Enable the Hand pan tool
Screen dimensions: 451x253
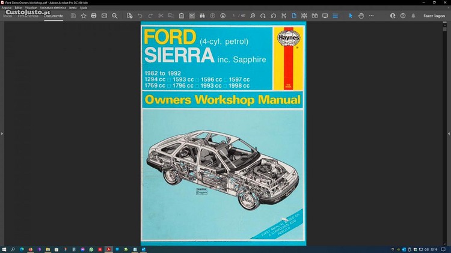361,16
